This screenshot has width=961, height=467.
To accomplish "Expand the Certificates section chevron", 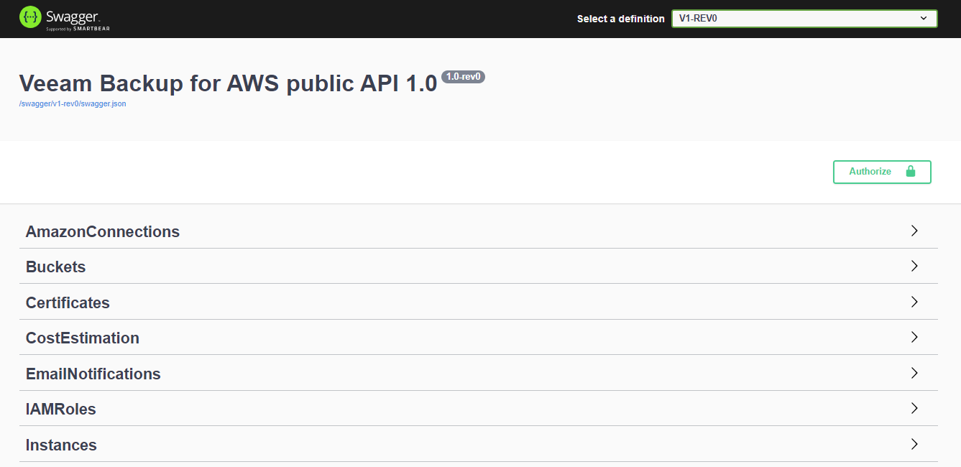I will click(x=914, y=302).
